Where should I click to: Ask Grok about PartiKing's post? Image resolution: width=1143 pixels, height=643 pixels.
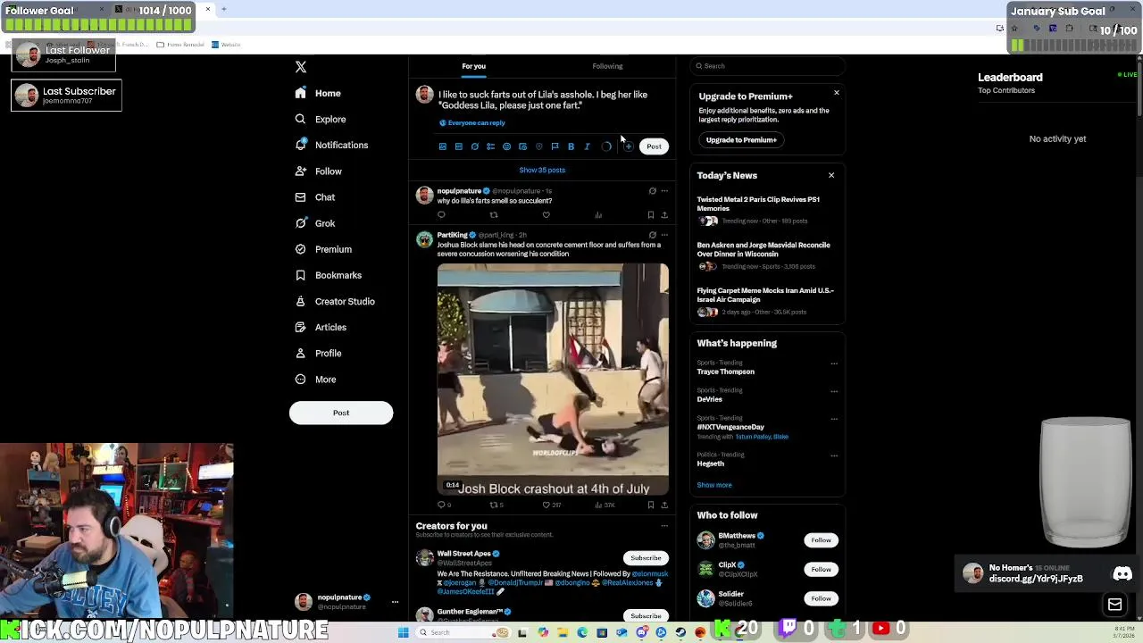652,235
